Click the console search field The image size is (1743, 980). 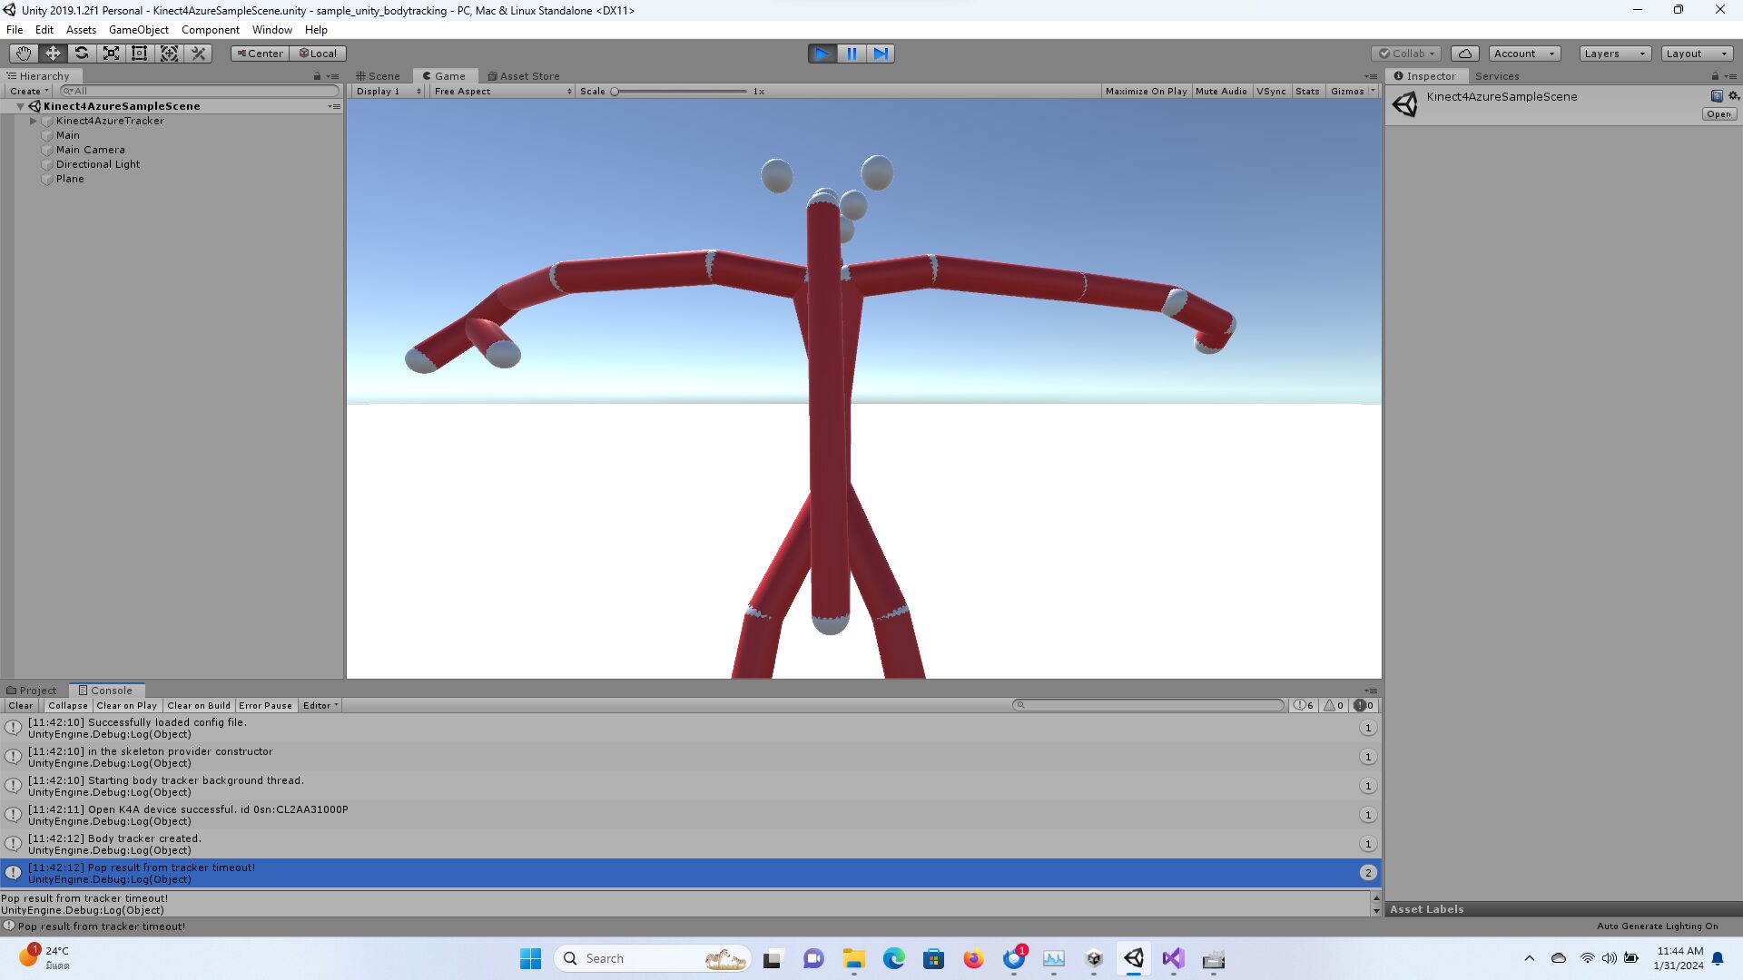[1149, 705]
